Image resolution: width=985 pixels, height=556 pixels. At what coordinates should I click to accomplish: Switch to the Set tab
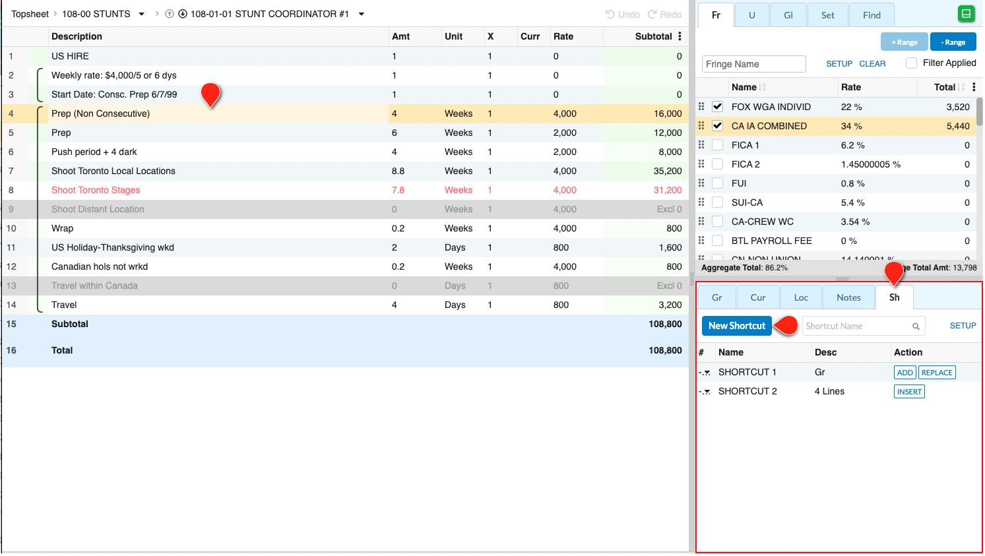828,15
